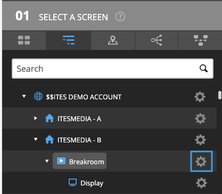Image resolution: width=222 pixels, height=194 pixels.
Task: Click the tree list scrollbar thumb
Action: tap(220, 95)
